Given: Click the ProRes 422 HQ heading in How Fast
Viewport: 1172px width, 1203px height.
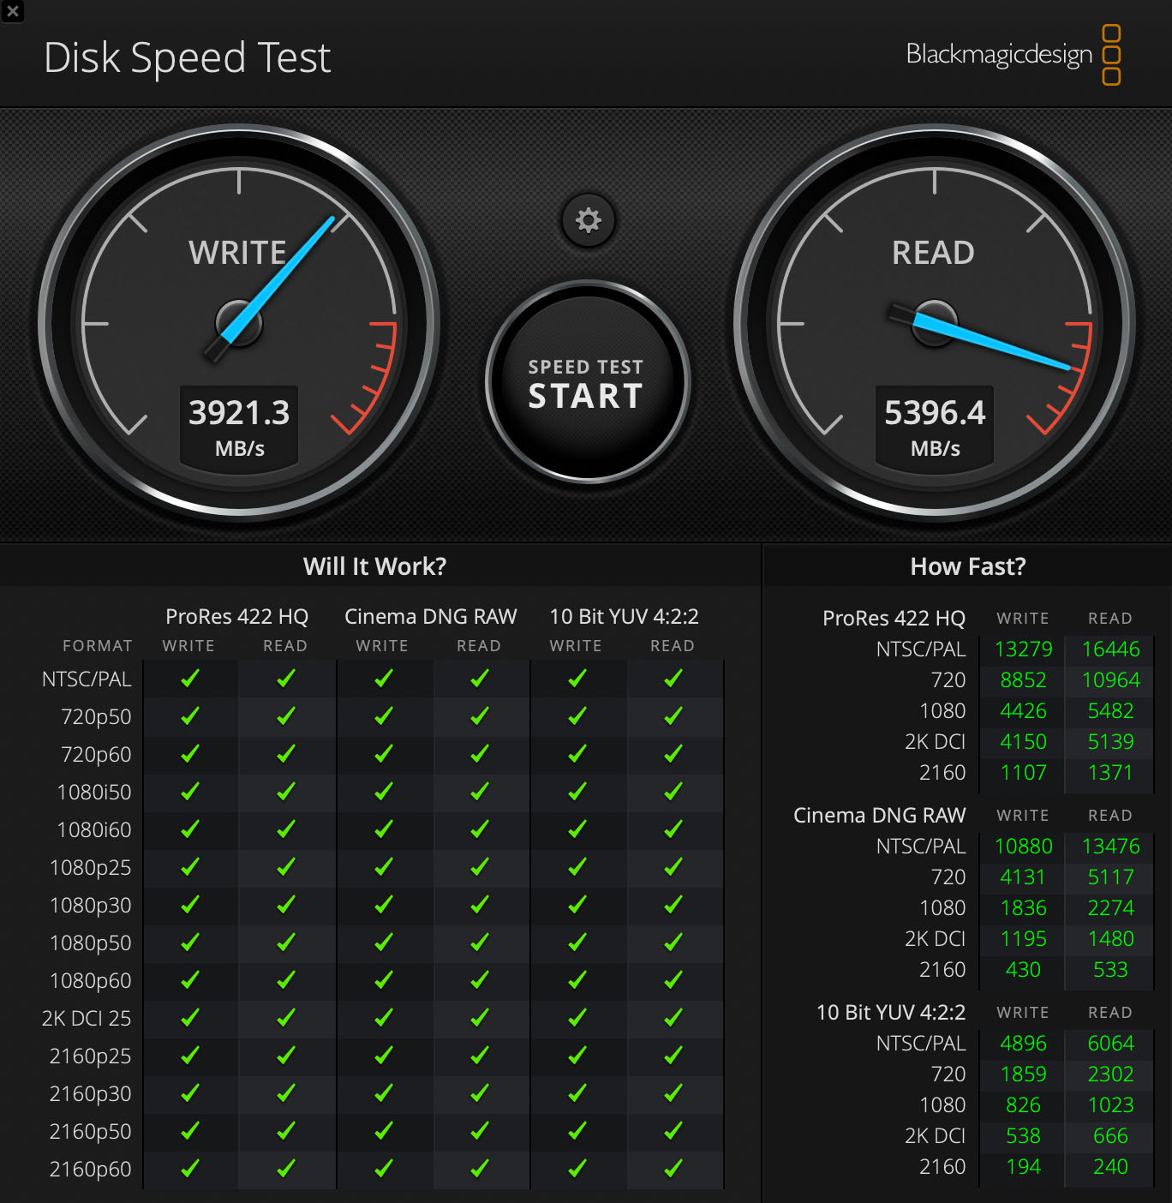Looking at the screenshot, I should coord(894,619).
